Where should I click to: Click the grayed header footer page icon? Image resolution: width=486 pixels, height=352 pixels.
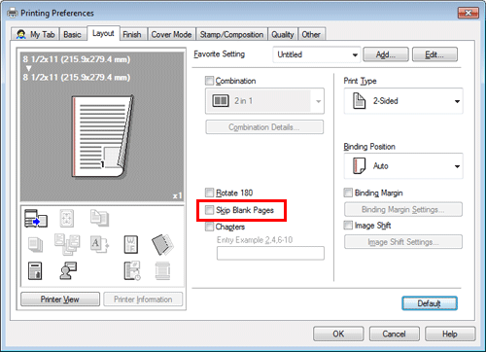coord(162,271)
